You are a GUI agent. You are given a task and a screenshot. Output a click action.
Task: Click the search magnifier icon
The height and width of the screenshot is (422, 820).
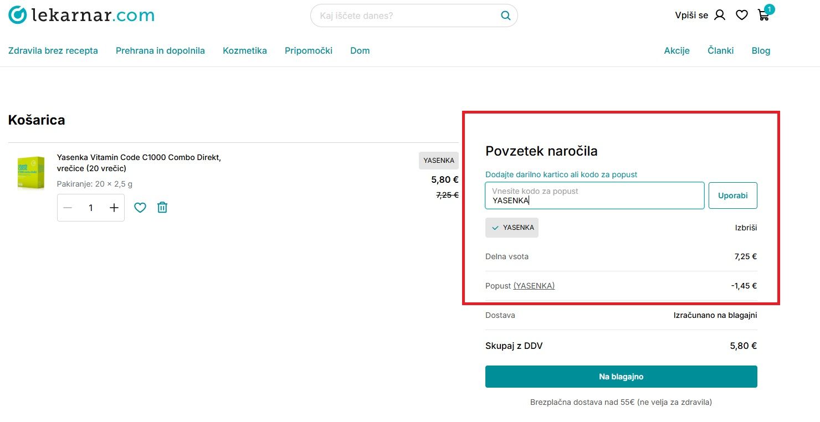pos(505,16)
